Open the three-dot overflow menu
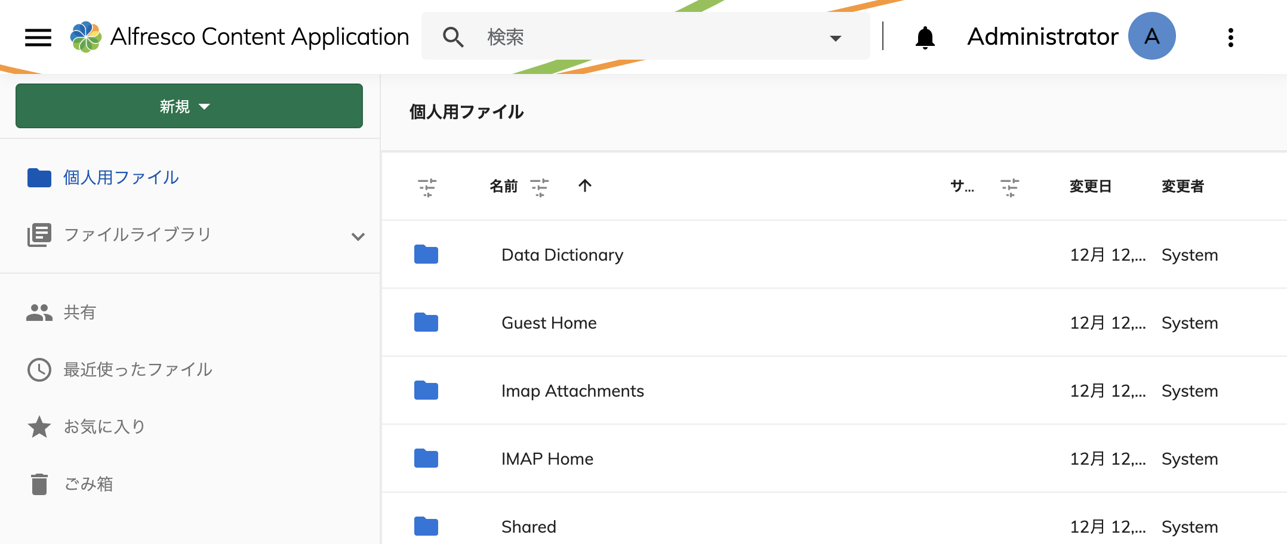1287x544 pixels. (1230, 36)
